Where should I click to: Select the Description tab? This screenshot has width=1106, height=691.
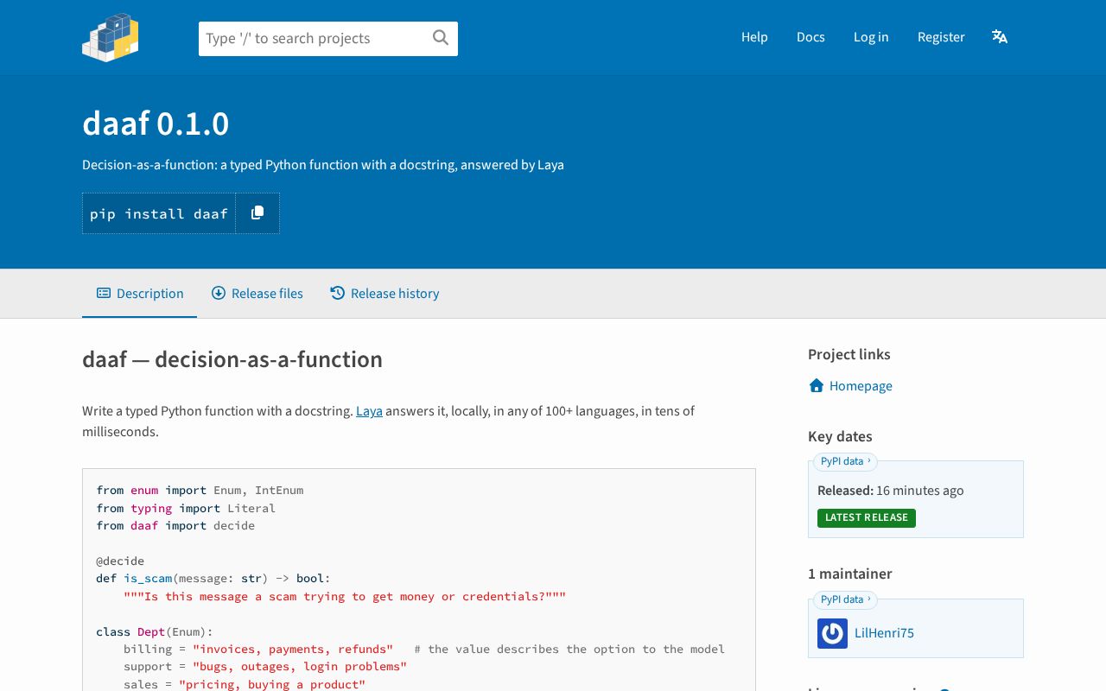[x=139, y=294]
